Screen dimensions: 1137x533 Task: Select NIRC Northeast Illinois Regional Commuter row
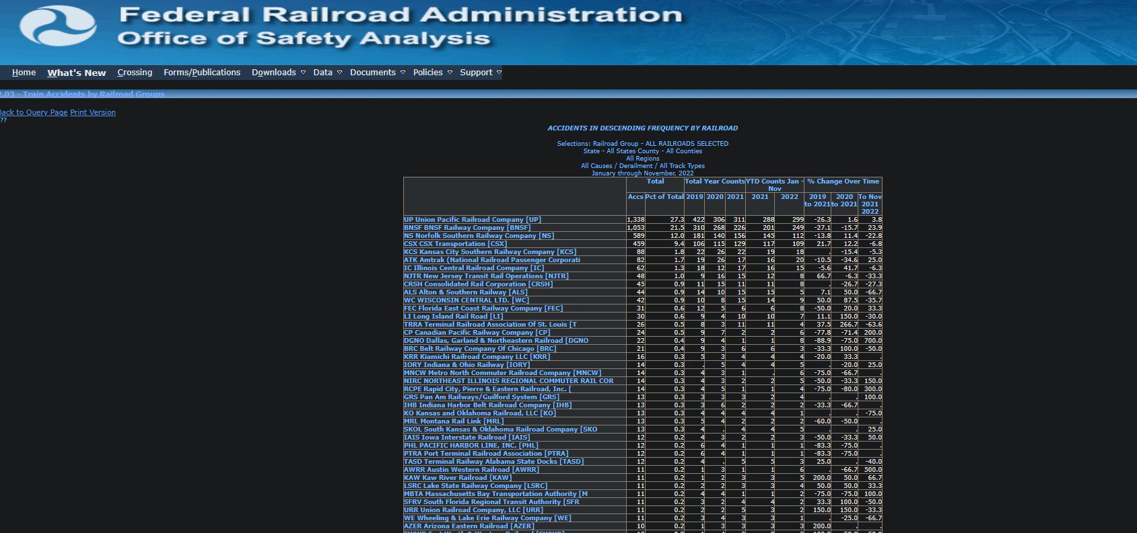point(509,381)
